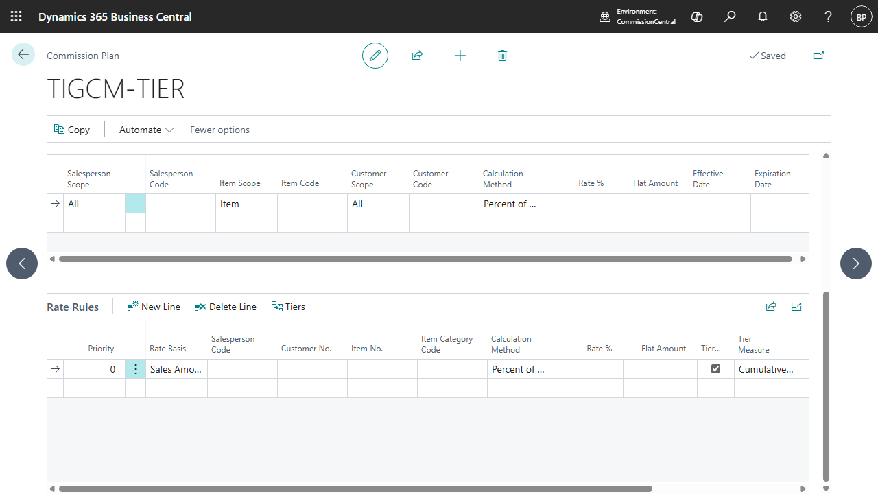Open the Salesperson Scope 'All' dropdown cell
878x494 pixels.
[x=95, y=204]
